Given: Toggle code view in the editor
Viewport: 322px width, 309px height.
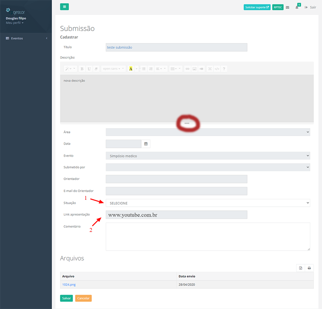Looking at the screenshot, I should click(217, 69).
